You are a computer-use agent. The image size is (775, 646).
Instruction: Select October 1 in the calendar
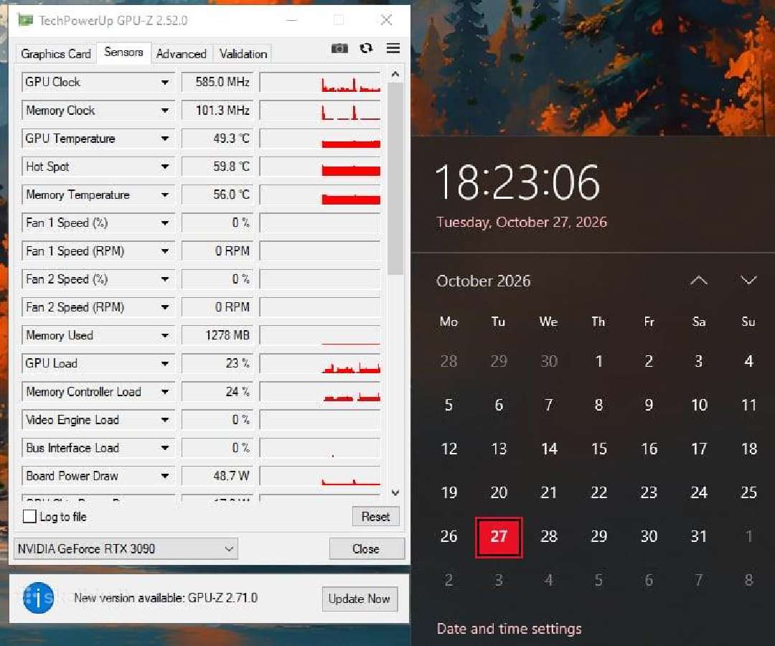coord(598,361)
